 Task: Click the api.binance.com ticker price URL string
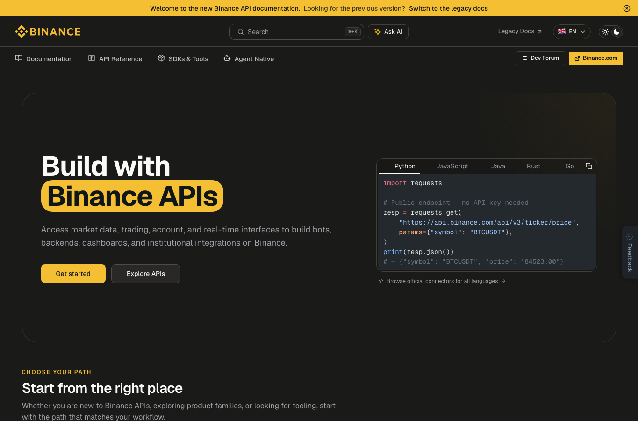point(487,223)
